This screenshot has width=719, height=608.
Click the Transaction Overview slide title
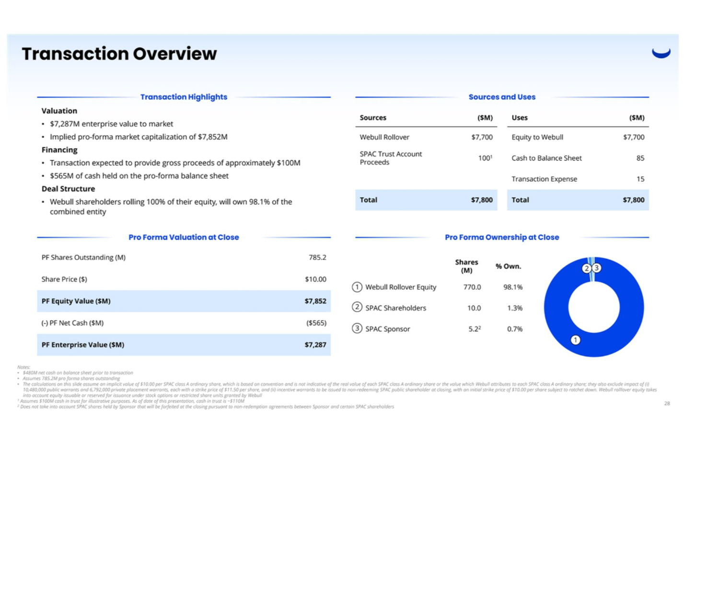click(119, 54)
